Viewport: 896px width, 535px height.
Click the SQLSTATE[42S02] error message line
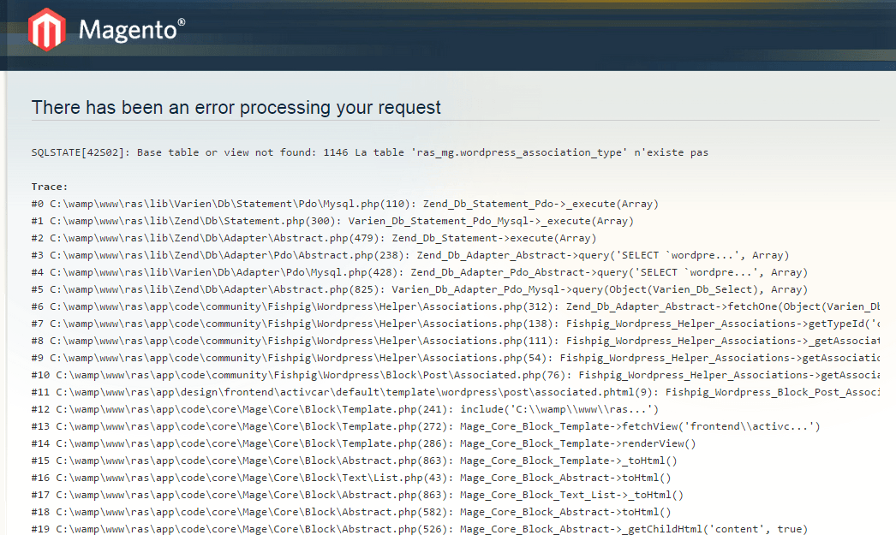pos(370,152)
